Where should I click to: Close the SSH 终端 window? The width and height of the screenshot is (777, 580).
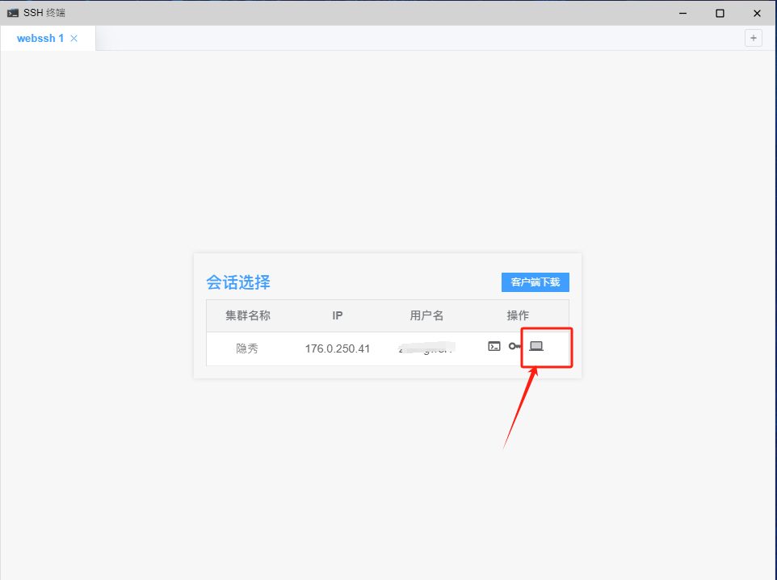757,14
